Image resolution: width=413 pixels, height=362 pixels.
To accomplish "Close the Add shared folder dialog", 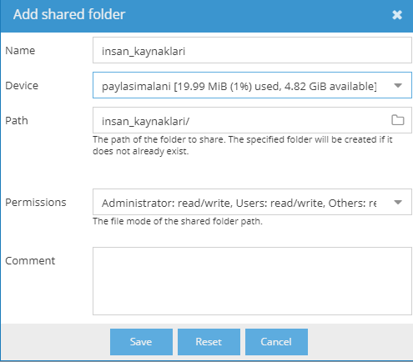I will (x=397, y=15).
